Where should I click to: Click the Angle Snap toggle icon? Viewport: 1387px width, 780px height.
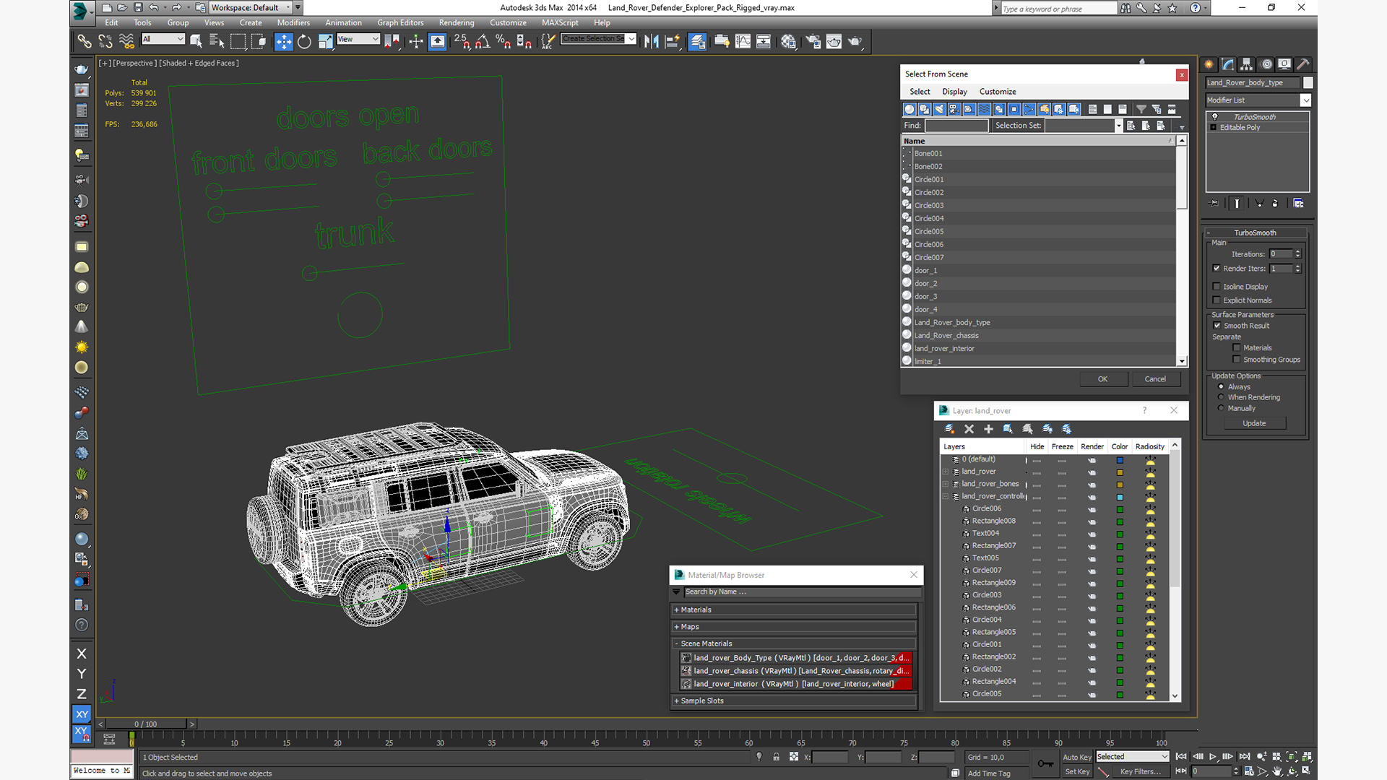[482, 41]
